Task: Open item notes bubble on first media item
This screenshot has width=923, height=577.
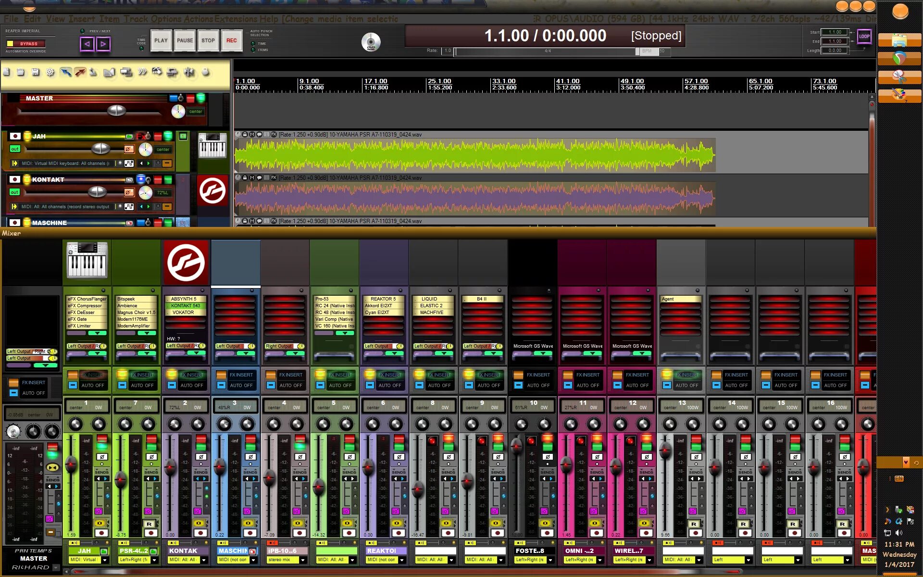Action: click(260, 135)
